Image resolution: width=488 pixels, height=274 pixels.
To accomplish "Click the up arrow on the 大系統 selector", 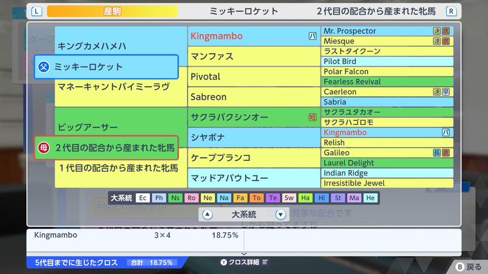I will (207, 214).
